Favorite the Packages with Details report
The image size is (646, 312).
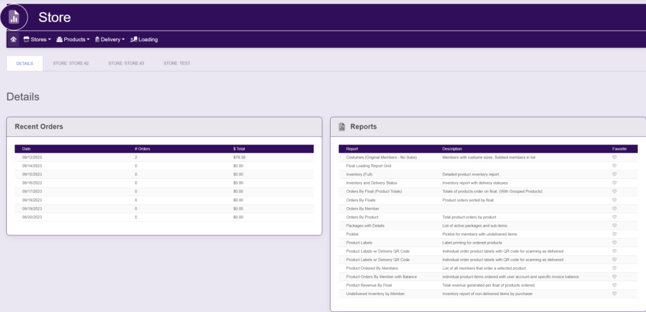click(x=614, y=225)
